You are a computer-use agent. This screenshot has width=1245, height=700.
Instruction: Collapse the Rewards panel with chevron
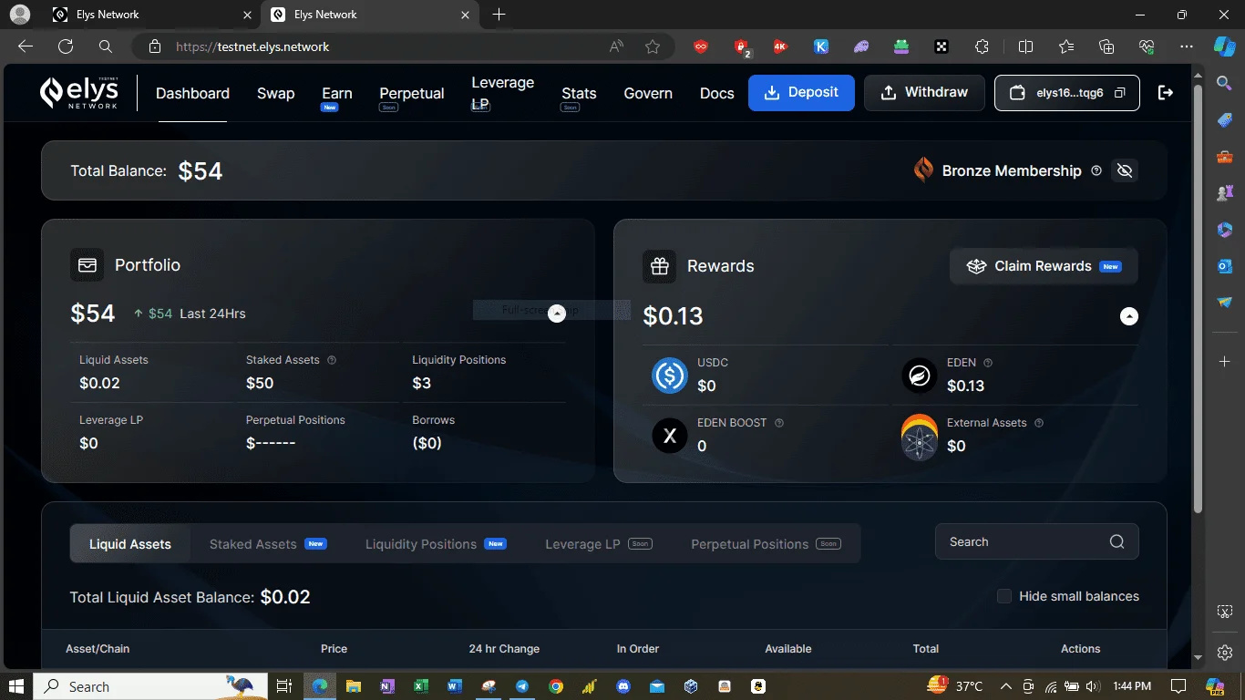pyautogui.click(x=1129, y=316)
